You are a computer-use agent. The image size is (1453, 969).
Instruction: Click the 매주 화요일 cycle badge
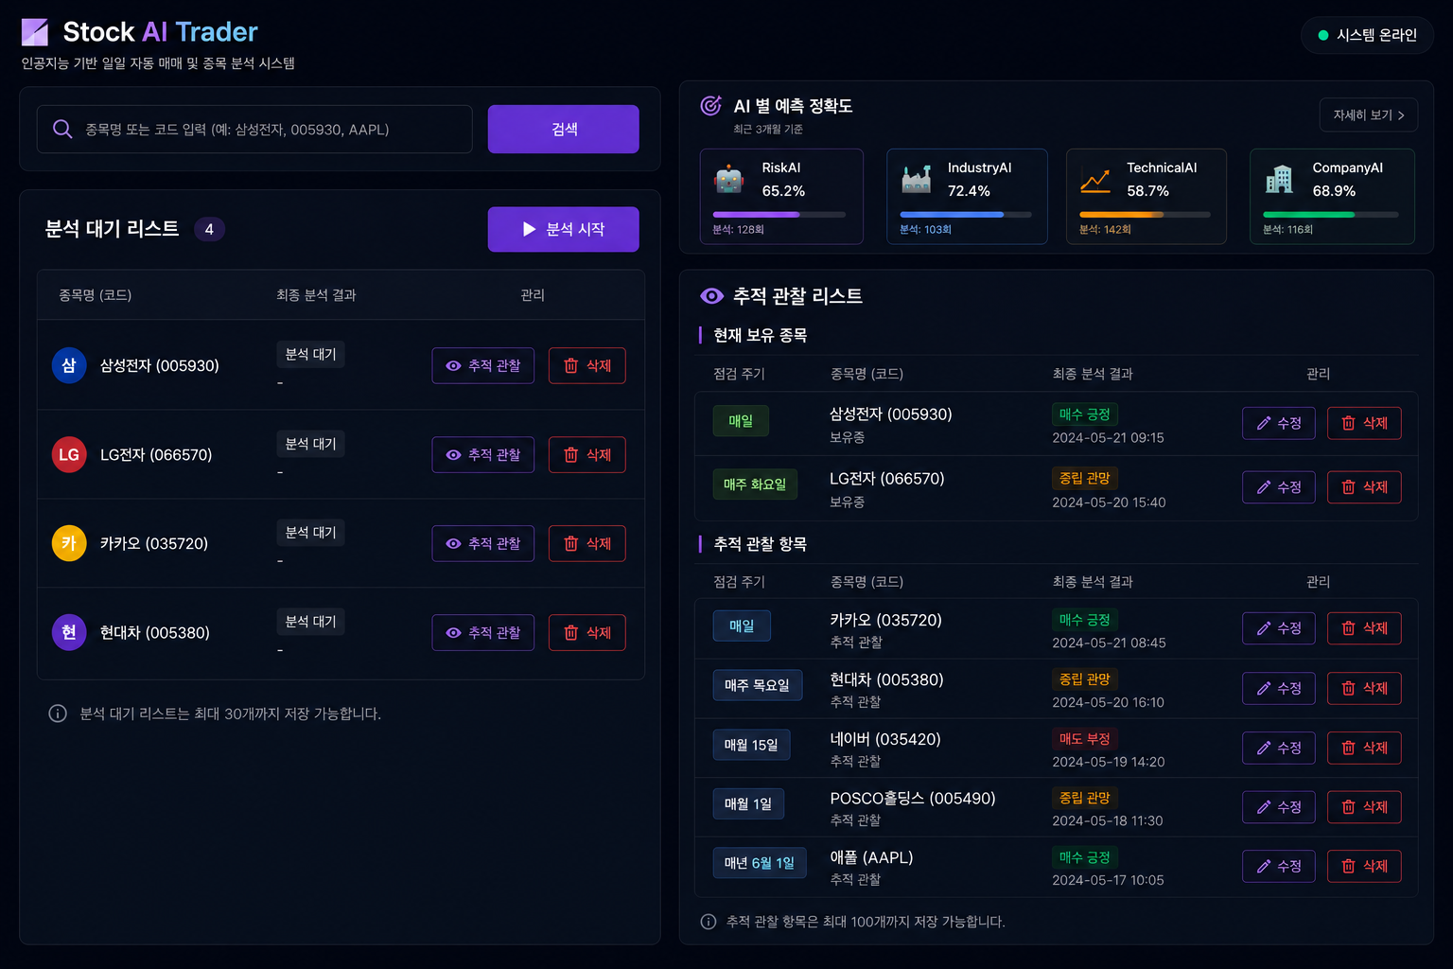click(x=755, y=484)
